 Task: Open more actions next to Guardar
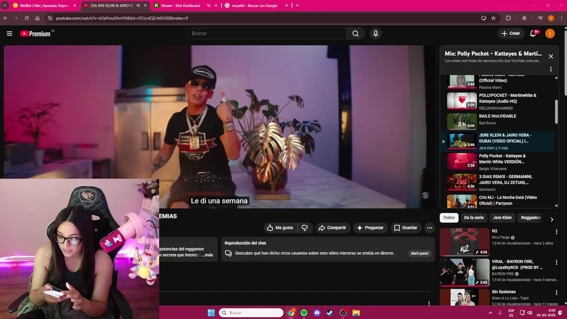click(x=429, y=228)
